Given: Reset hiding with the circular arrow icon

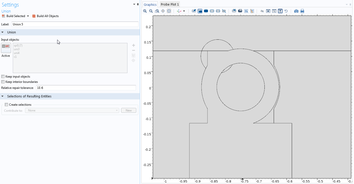Looking at the screenshot, I should pos(286,11).
